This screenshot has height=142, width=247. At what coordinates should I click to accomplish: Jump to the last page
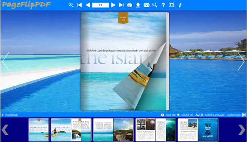121,5
